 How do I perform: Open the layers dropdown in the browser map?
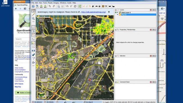pos(162,18)
